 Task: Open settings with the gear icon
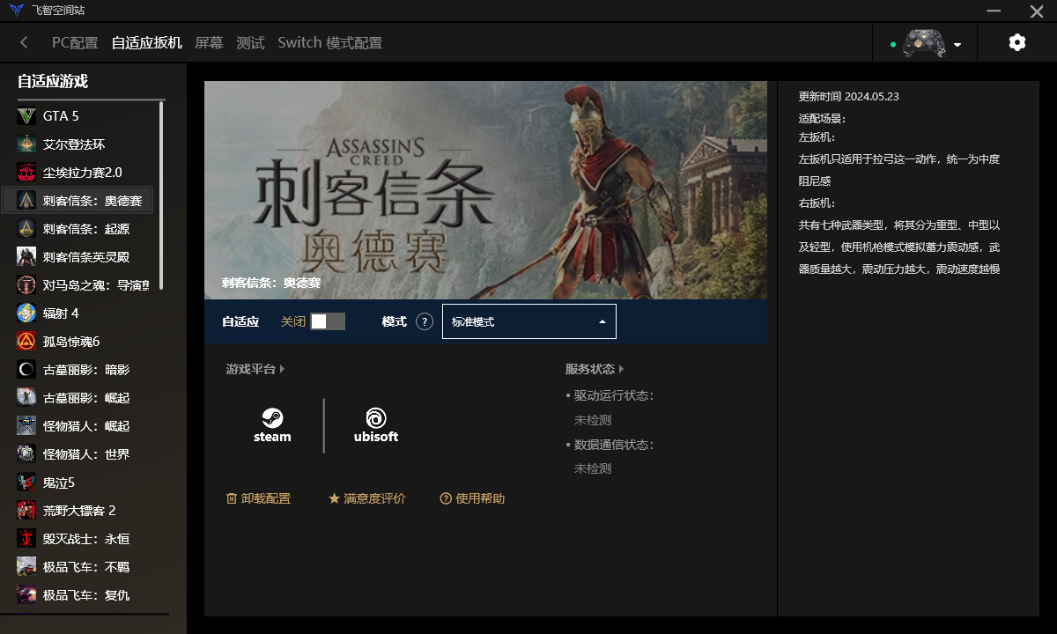pos(1017,42)
